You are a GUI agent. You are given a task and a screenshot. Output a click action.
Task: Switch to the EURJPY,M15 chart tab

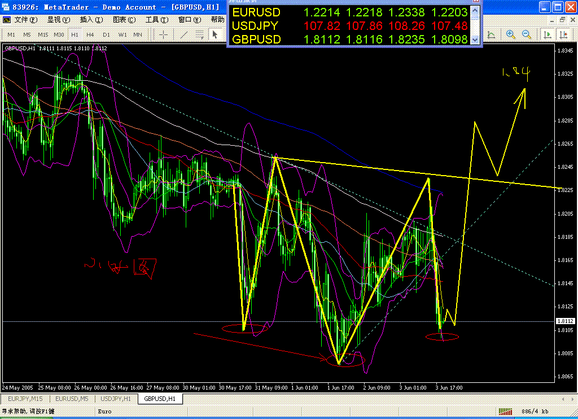pos(25,399)
